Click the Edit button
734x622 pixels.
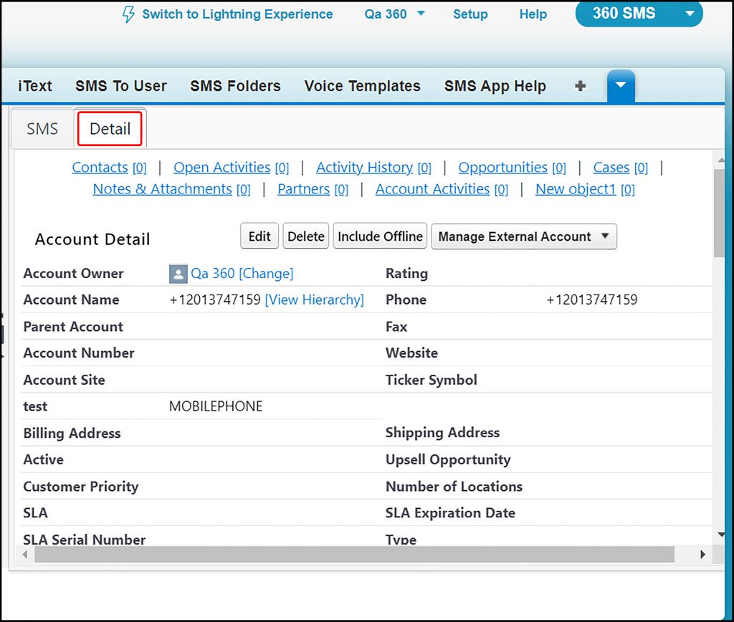click(x=259, y=236)
